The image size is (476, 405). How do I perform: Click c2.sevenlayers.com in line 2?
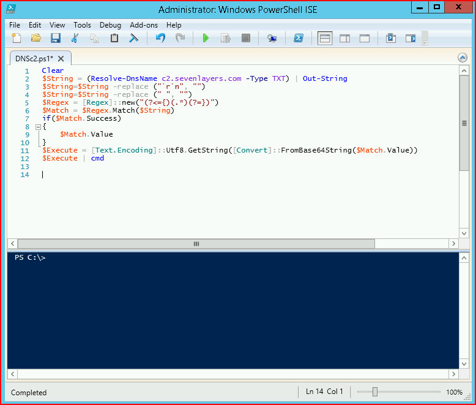point(201,78)
